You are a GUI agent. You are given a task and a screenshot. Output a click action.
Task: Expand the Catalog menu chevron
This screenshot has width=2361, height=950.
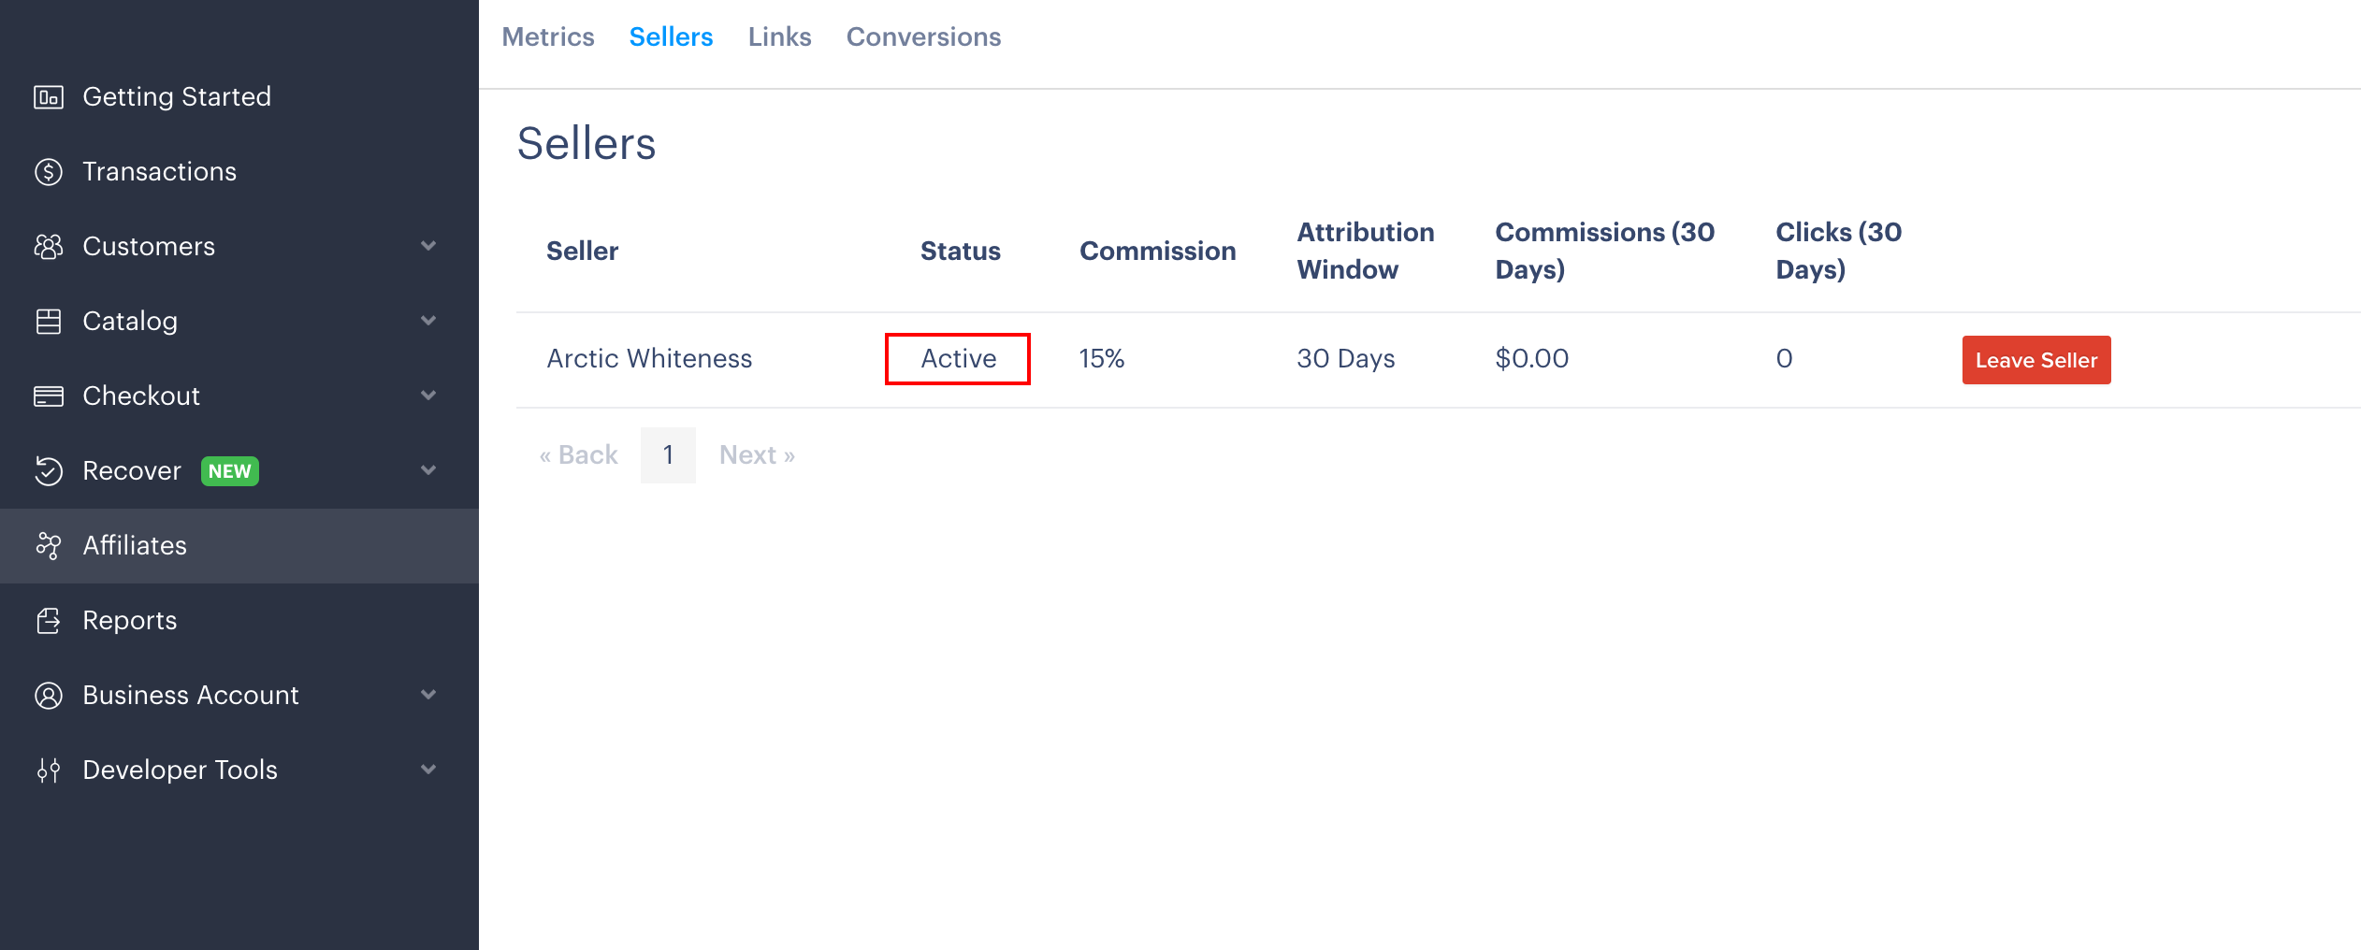coord(428,321)
